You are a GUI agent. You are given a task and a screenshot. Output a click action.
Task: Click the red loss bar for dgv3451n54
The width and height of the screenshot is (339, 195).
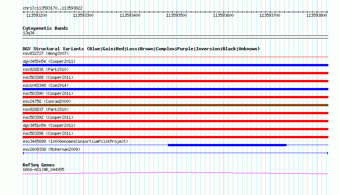(175, 129)
